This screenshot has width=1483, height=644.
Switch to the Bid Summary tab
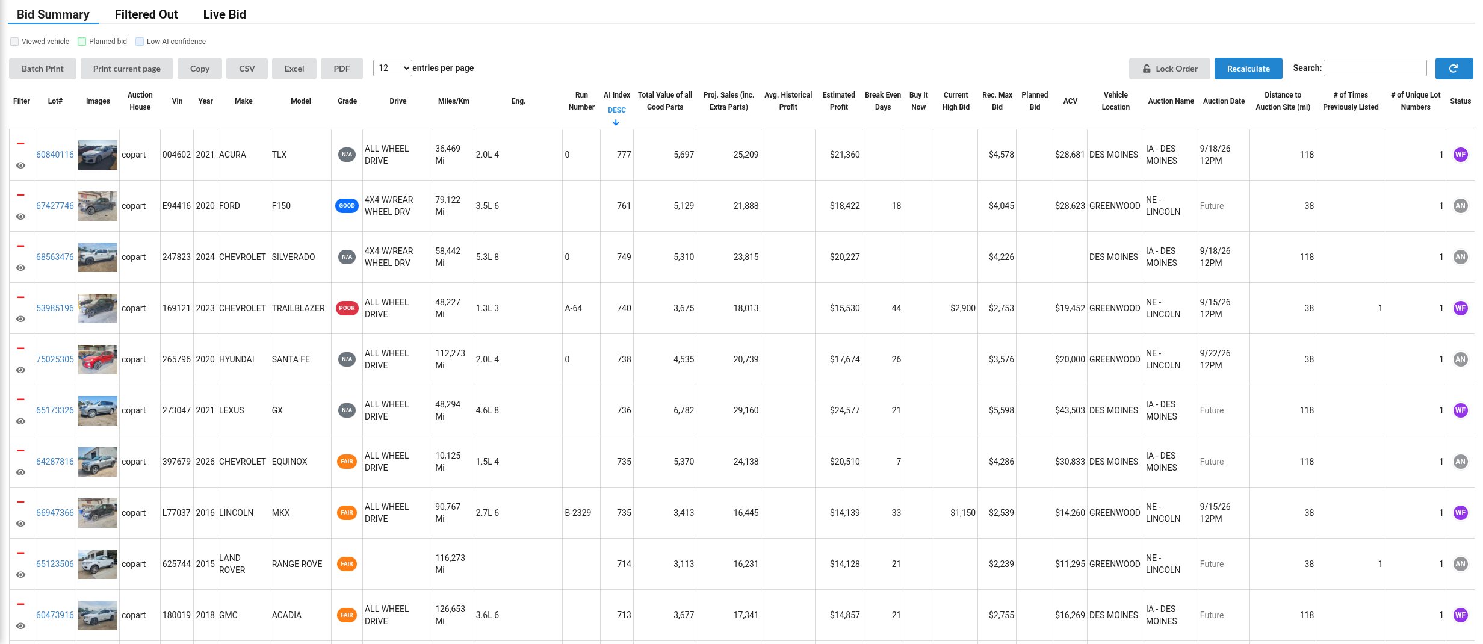tap(53, 14)
